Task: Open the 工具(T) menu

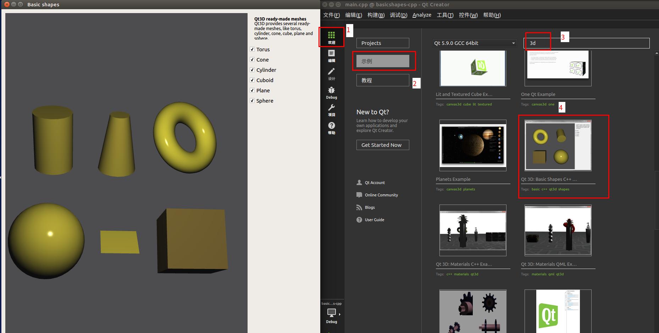Action: click(x=445, y=15)
